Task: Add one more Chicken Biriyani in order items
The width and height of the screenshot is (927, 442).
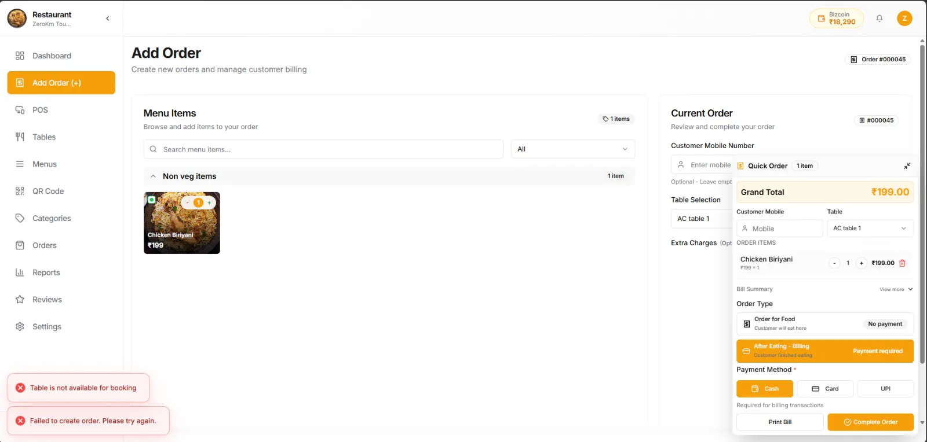Action: tap(862, 263)
